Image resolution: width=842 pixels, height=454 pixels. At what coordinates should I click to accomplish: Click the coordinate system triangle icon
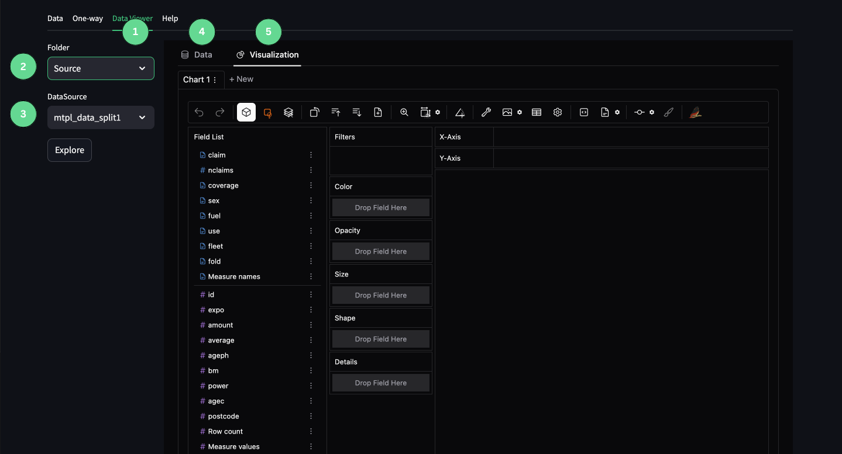[460, 113]
